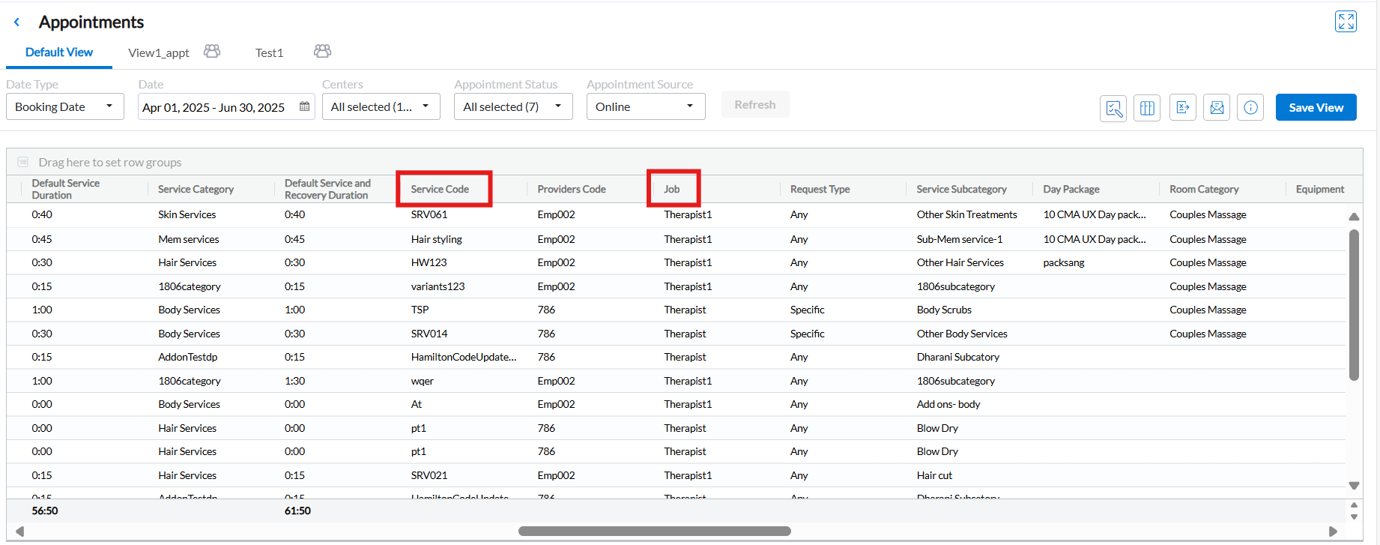Click the packsang day package cell
The width and height of the screenshot is (1380, 545).
point(1064,262)
